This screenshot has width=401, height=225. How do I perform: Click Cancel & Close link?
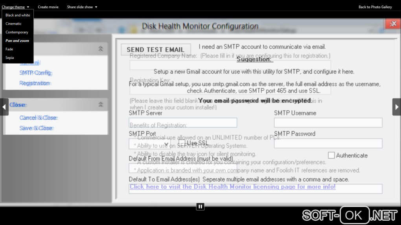39,118
